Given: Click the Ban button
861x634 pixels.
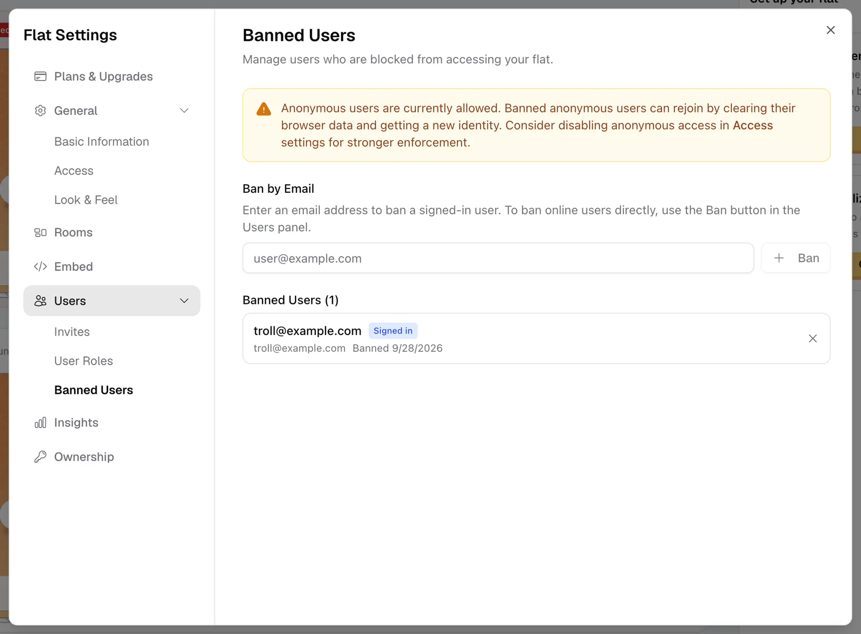Looking at the screenshot, I should tap(796, 258).
